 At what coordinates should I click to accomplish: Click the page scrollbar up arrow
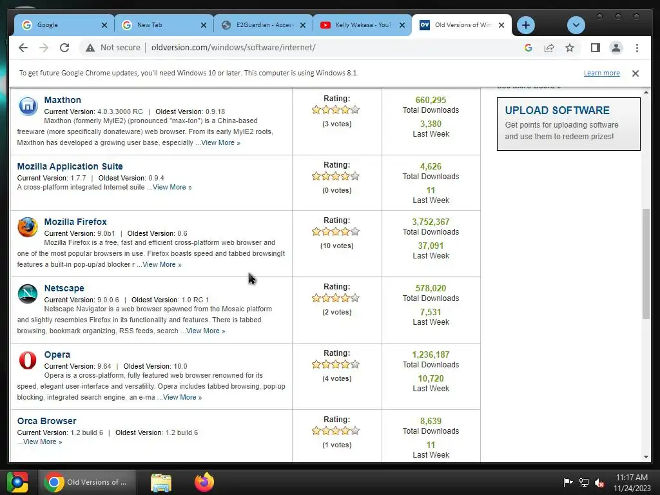646,92
